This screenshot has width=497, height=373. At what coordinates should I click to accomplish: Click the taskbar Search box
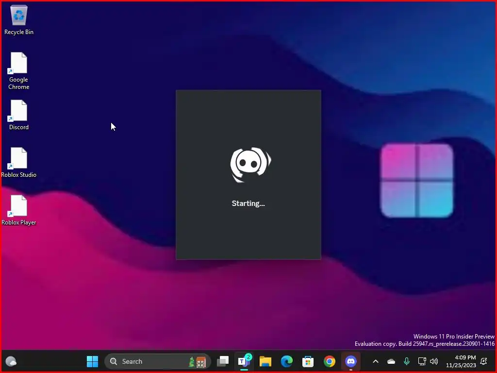pyautogui.click(x=158, y=361)
